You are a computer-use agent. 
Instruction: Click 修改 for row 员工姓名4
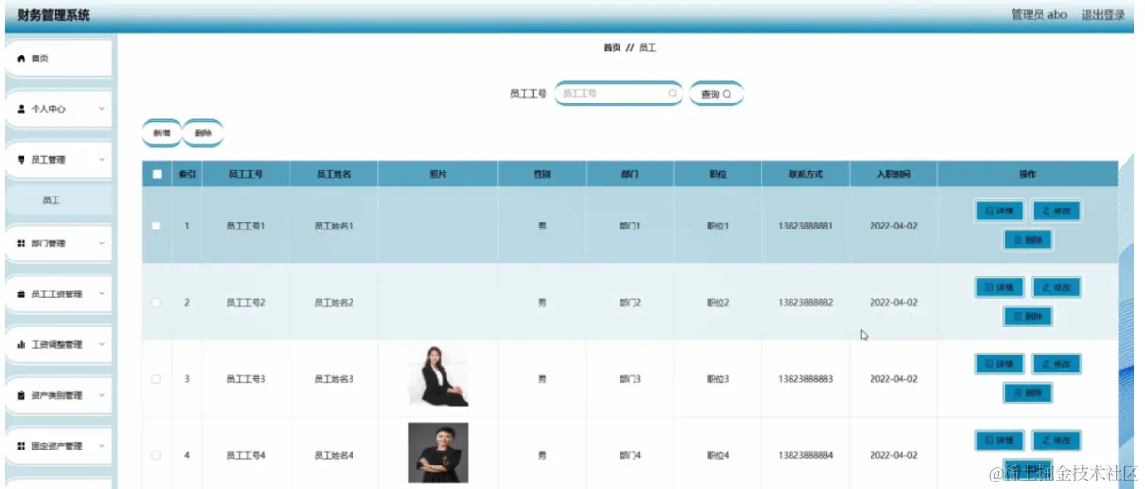[1057, 440]
